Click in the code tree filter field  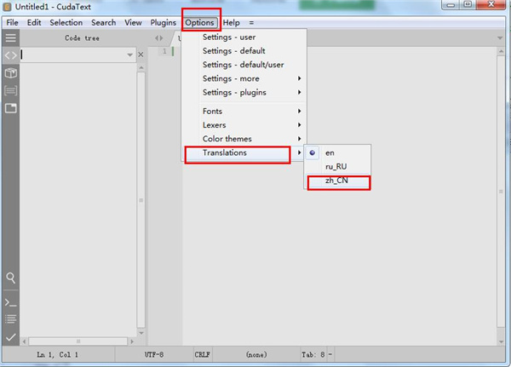[x=72, y=55]
